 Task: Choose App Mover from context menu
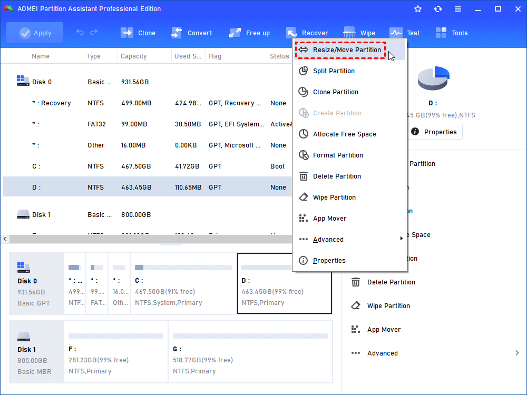click(x=349, y=219)
